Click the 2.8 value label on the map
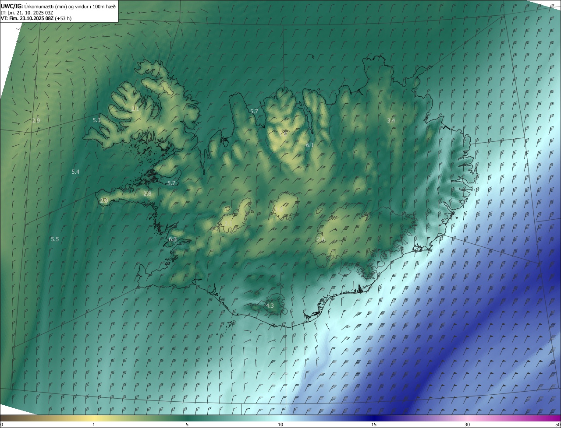This screenshot has height=428, width=561. [147, 193]
